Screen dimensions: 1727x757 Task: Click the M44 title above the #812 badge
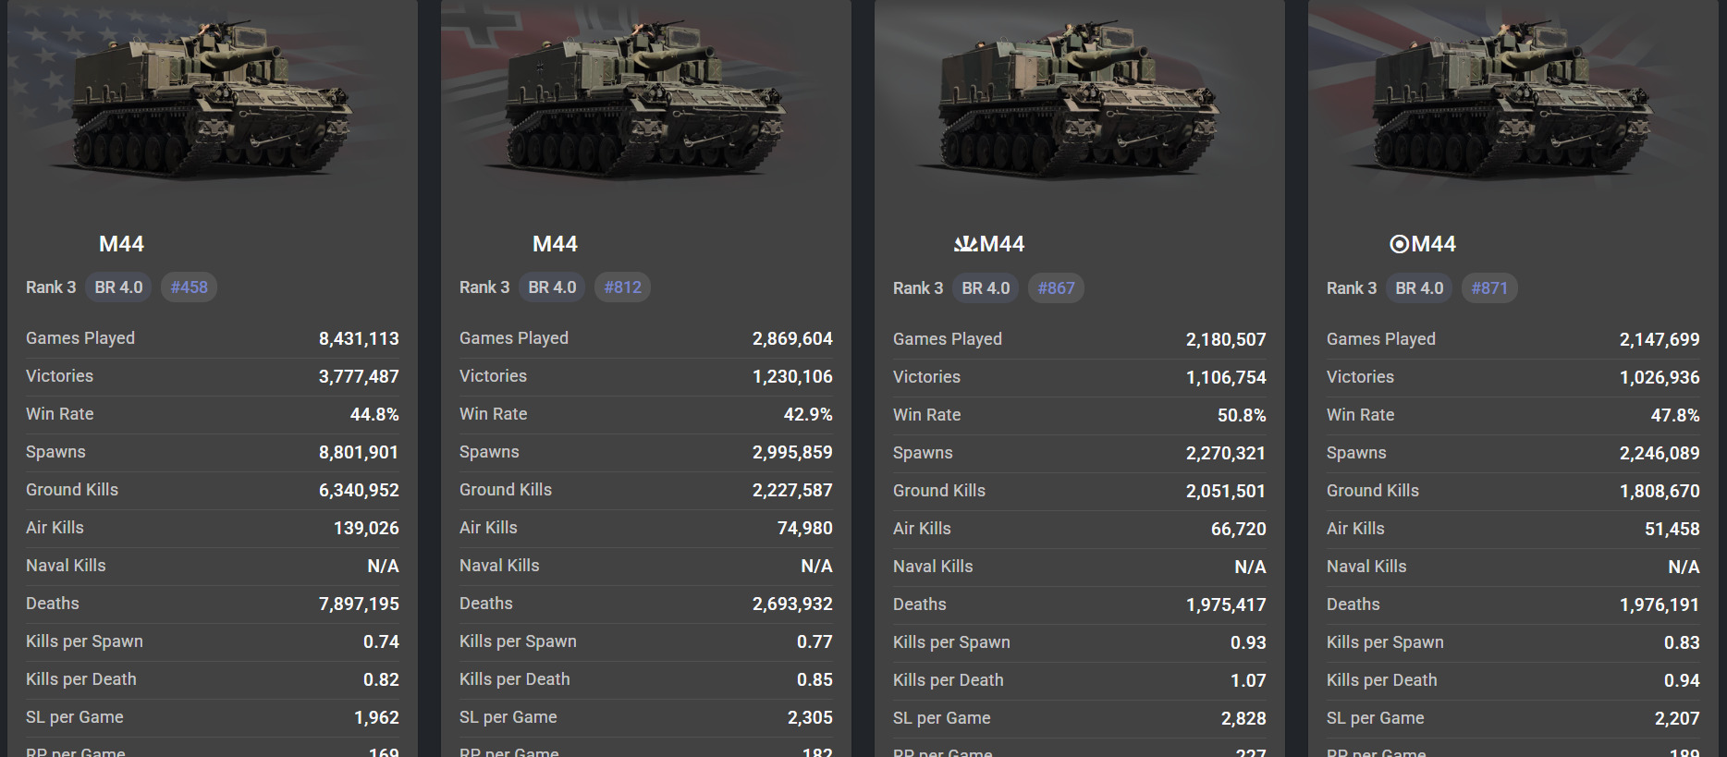point(555,244)
